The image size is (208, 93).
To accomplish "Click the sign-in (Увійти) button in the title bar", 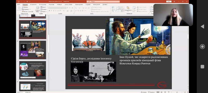I will 169,2.
